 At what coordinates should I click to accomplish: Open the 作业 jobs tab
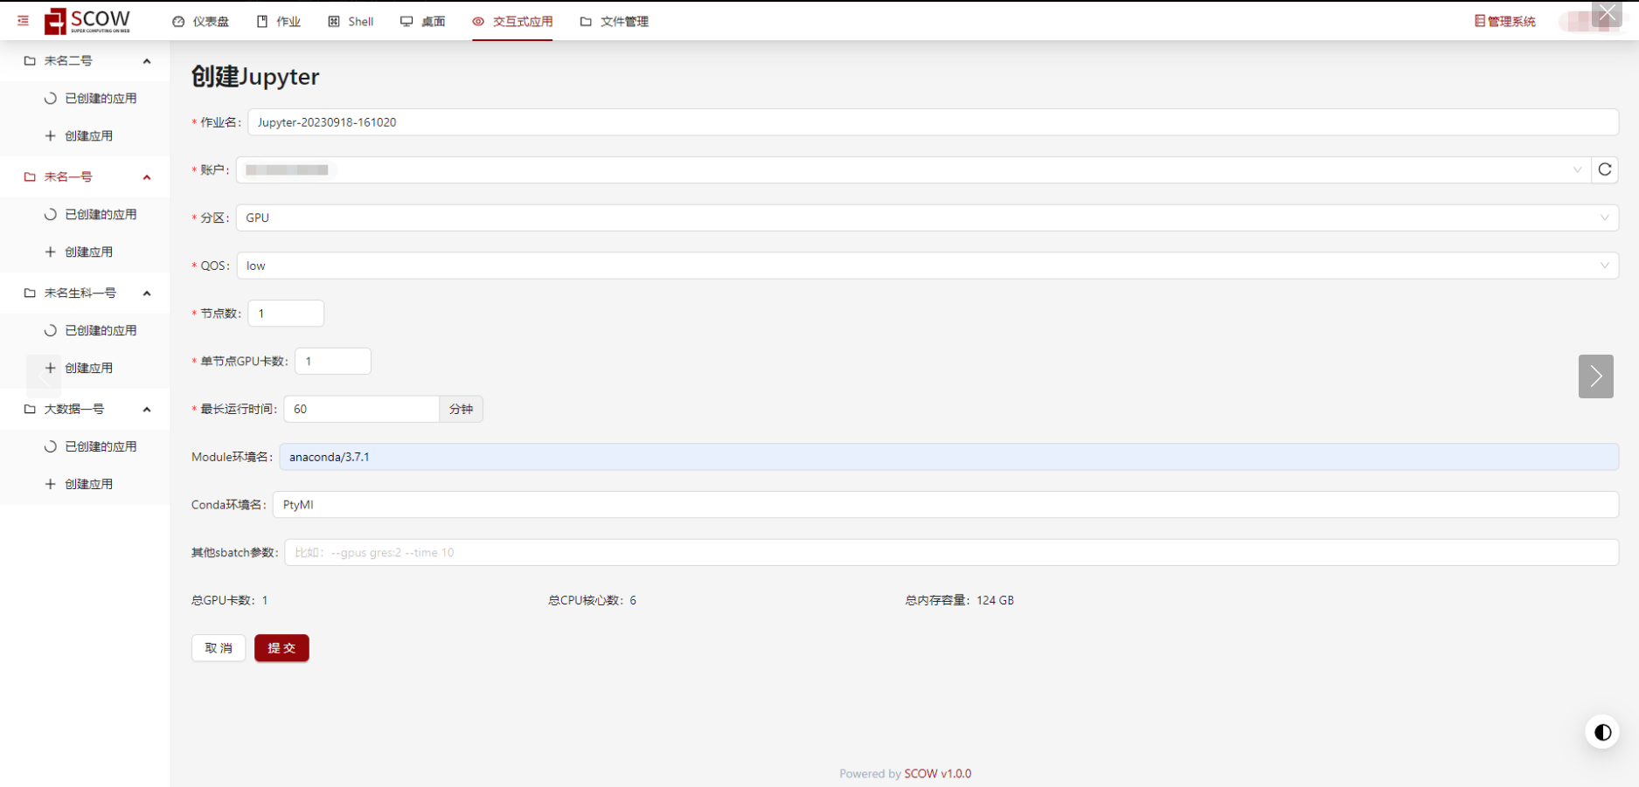(x=279, y=21)
